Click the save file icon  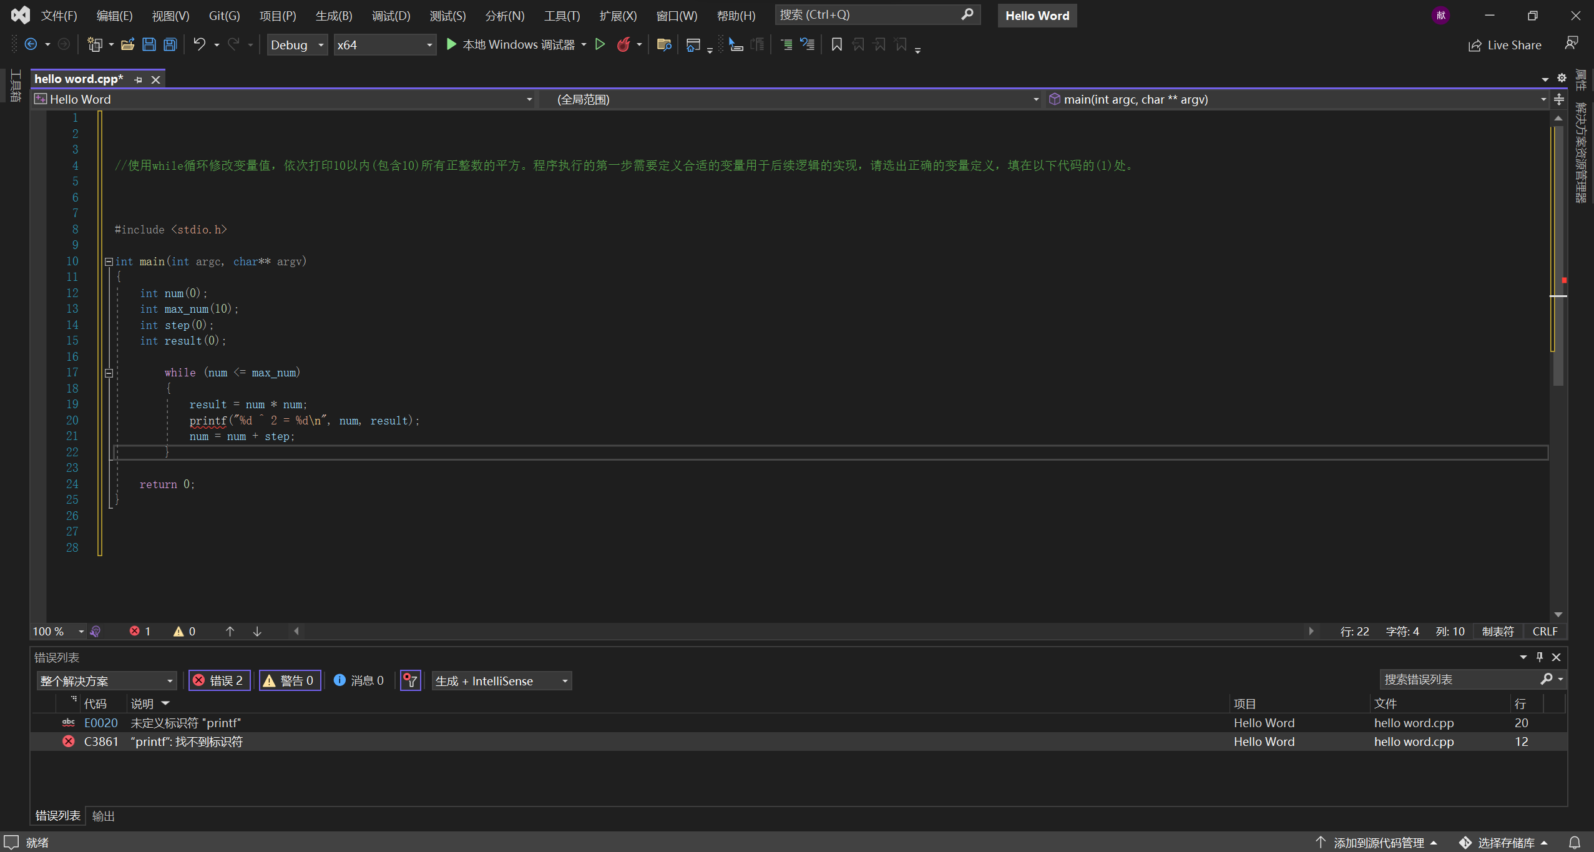tap(149, 44)
